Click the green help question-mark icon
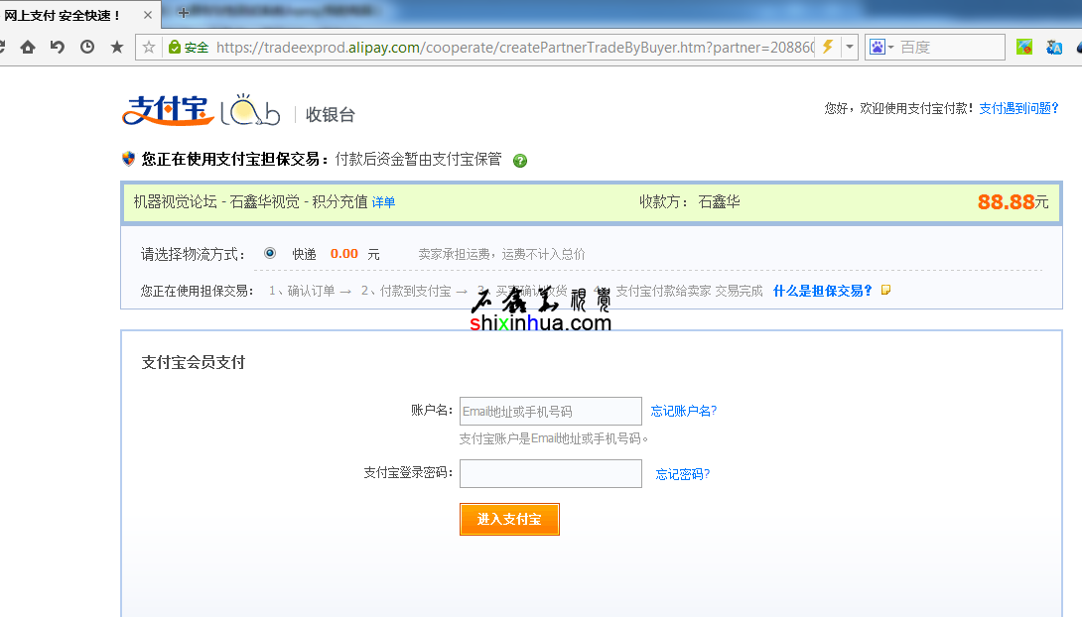This screenshot has width=1082, height=617. pos(520,161)
